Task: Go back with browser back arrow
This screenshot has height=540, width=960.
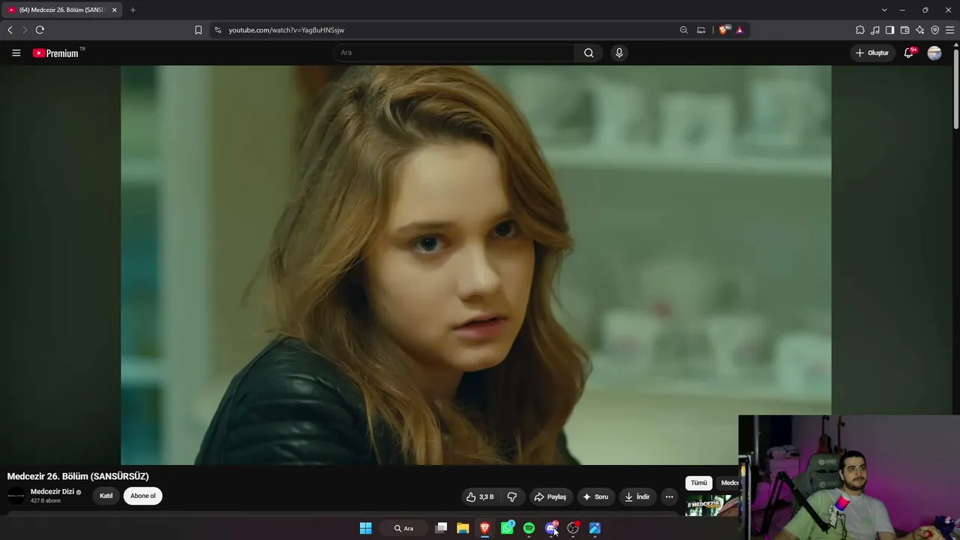Action: [x=10, y=30]
